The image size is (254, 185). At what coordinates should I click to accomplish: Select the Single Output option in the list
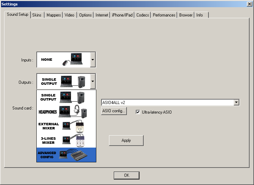[x=66, y=97]
